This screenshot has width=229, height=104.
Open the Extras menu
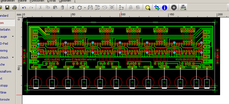pos(52,1)
